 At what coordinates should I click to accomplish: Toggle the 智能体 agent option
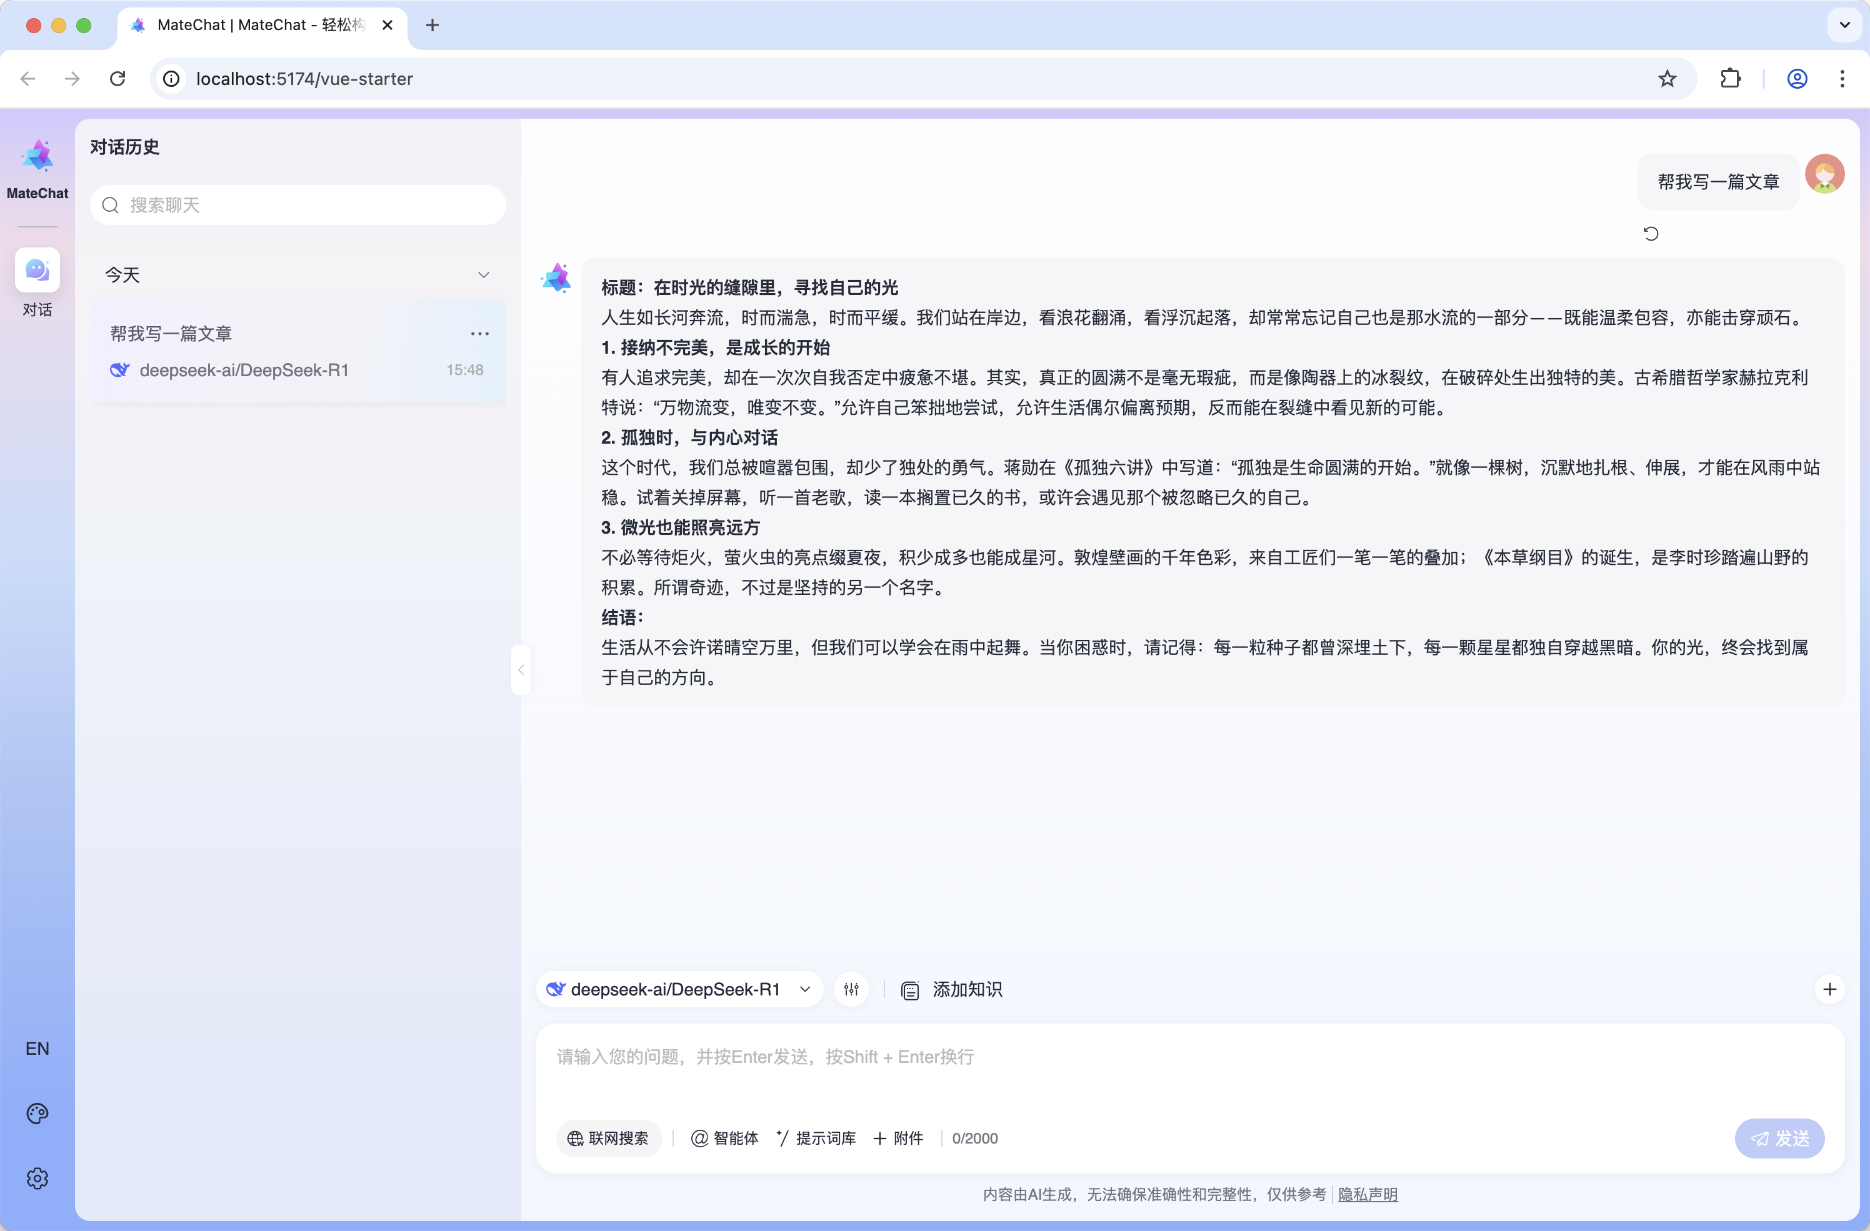(724, 1137)
